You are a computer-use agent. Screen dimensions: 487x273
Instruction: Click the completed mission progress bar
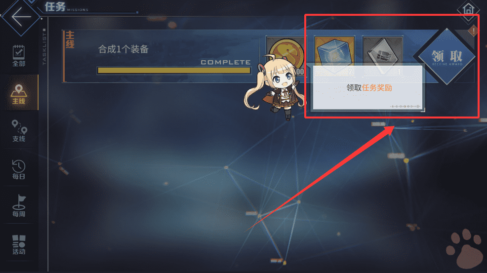click(x=174, y=71)
